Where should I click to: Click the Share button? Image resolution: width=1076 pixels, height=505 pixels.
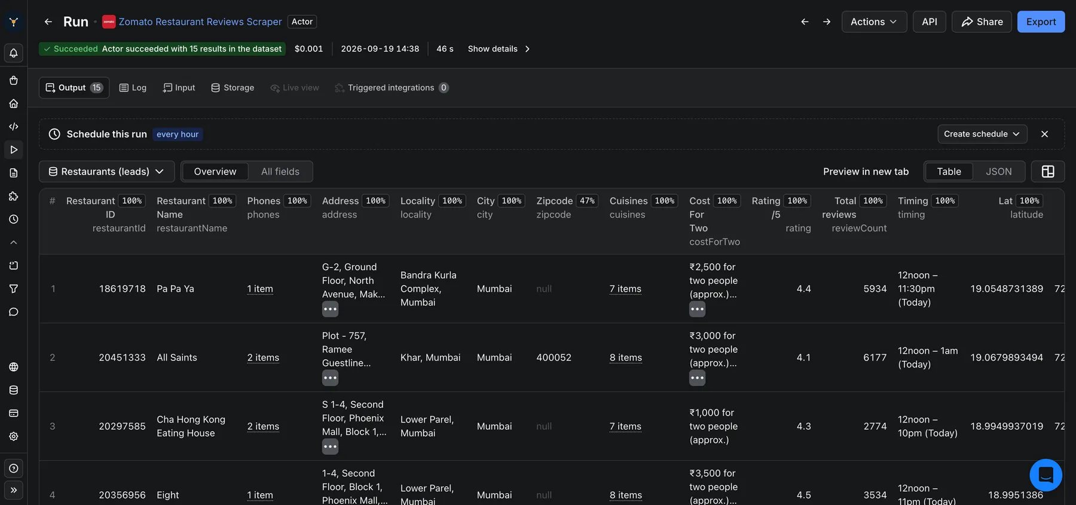[982, 22]
